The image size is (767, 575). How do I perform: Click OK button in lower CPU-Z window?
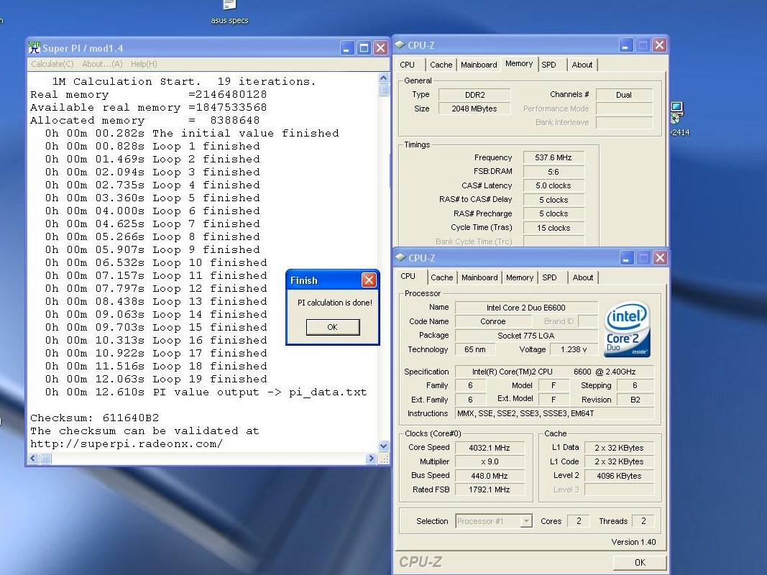[x=639, y=562]
